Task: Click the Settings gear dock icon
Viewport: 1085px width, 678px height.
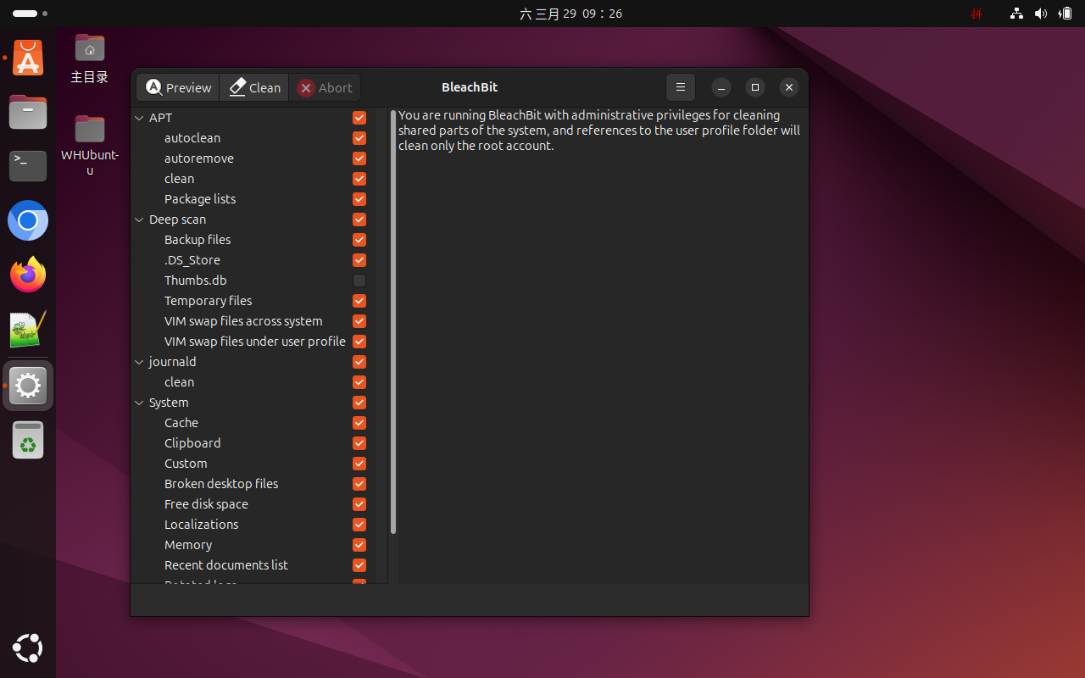Action: [x=28, y=386]
